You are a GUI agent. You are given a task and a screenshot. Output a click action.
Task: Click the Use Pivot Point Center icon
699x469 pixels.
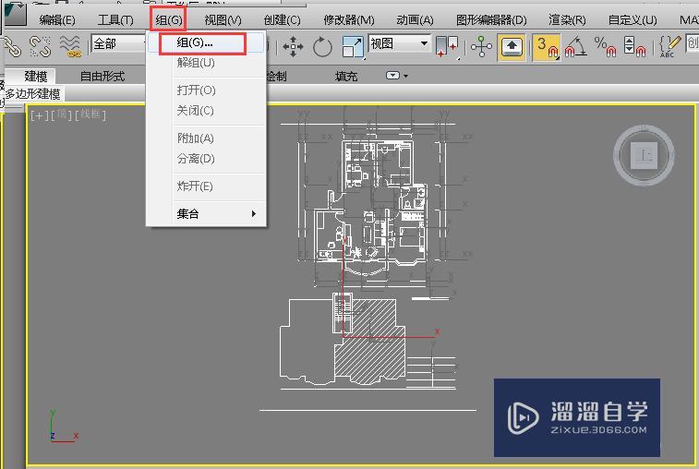coord(447,46)
